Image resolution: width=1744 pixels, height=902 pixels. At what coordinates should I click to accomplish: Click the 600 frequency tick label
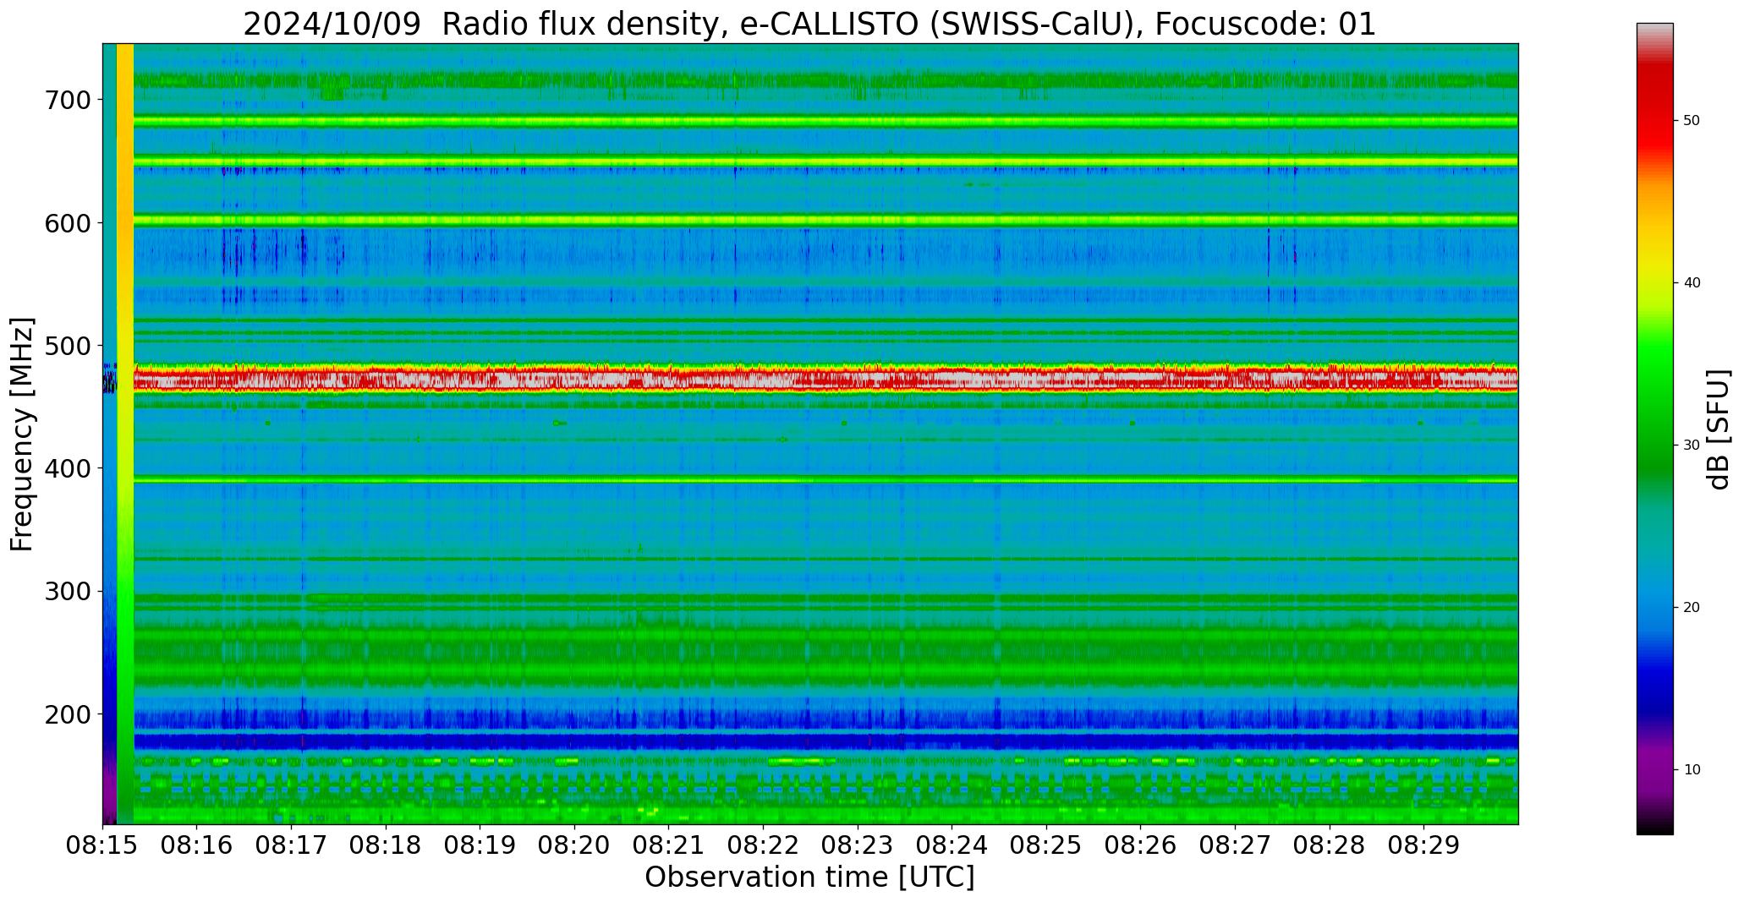click(x=66, y=223)
